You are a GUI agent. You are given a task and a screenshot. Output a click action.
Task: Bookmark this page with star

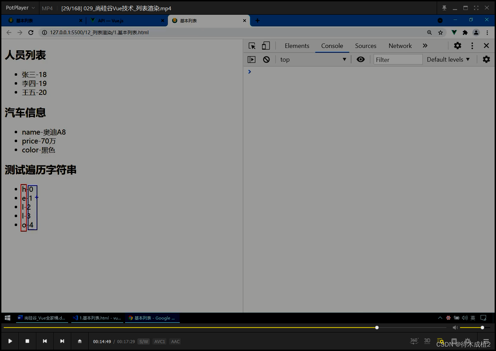click(441, 33)
